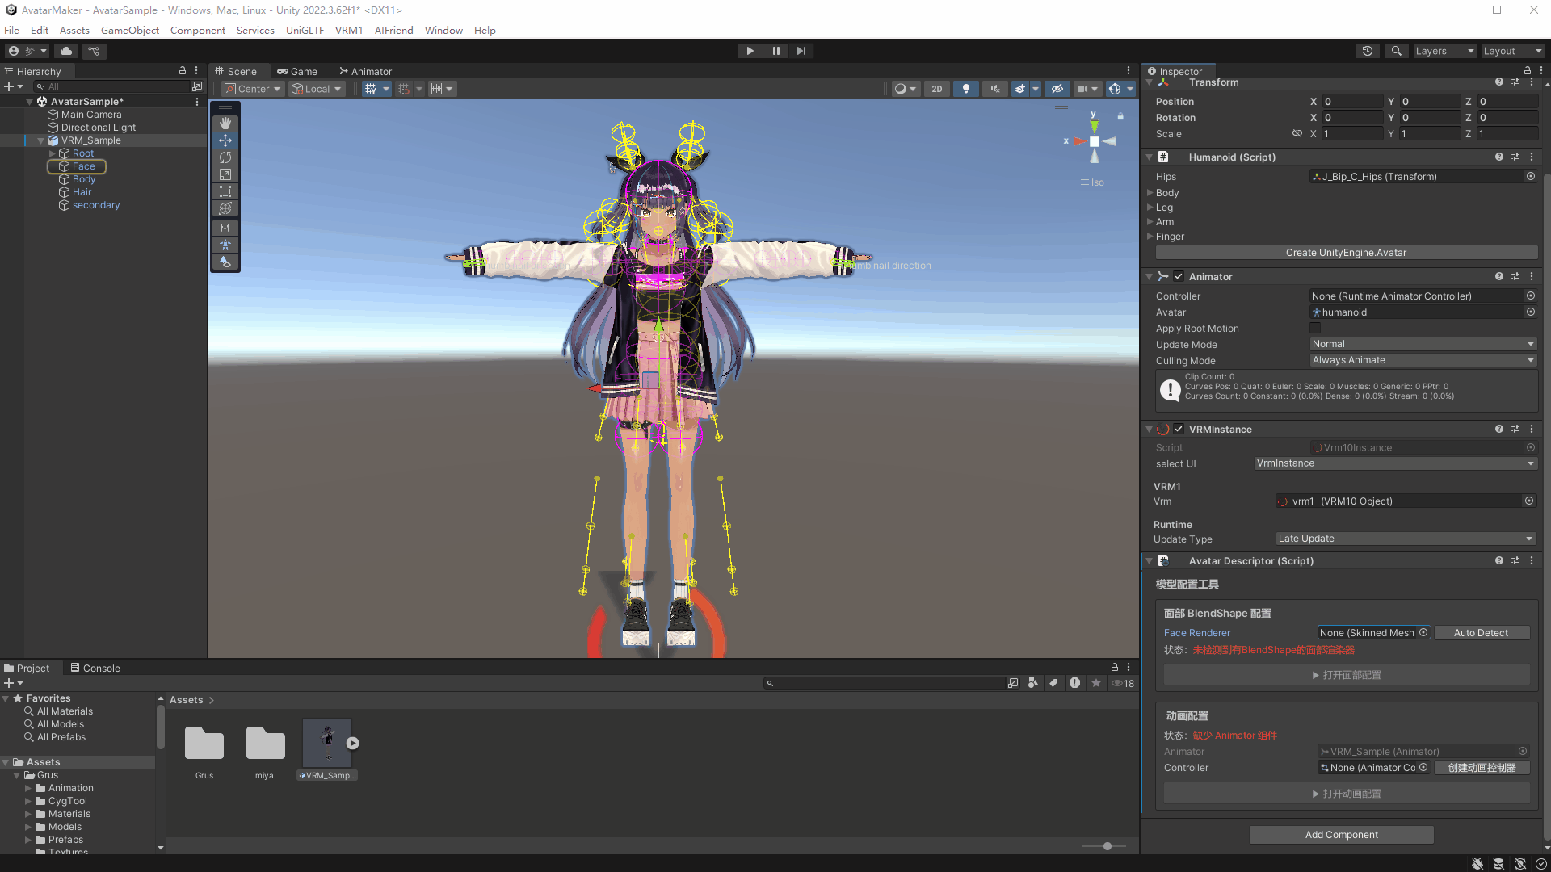This screenshot has width=1551, height=872.
Task: Enable the Apply Root Motion checkbox
Action: [x=1315, y=329]
